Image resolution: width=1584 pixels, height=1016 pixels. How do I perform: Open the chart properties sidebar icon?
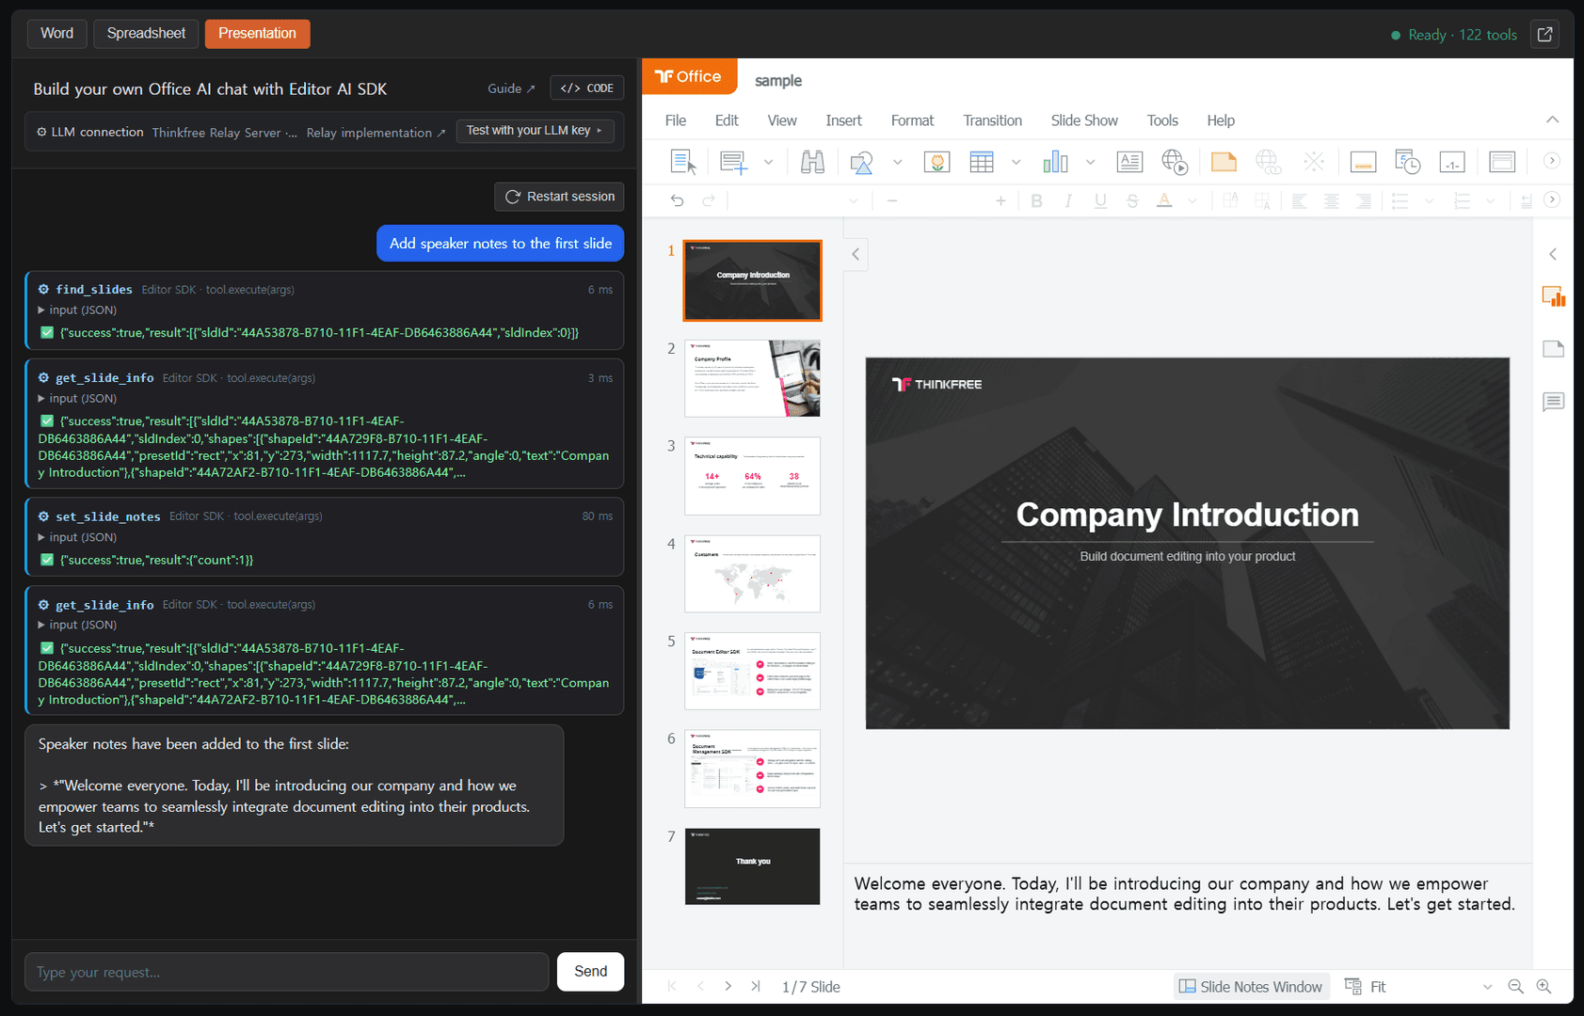coord(1554,297)
